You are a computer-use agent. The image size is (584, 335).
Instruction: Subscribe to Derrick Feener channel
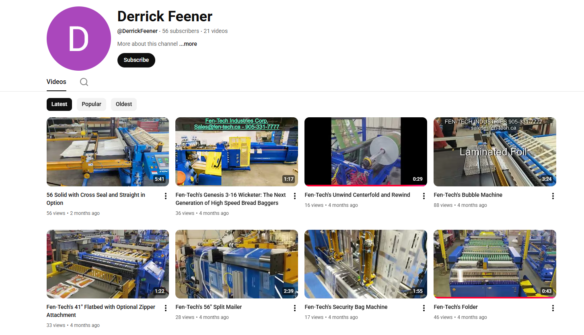pyautogui.click(x=136, y=60)
